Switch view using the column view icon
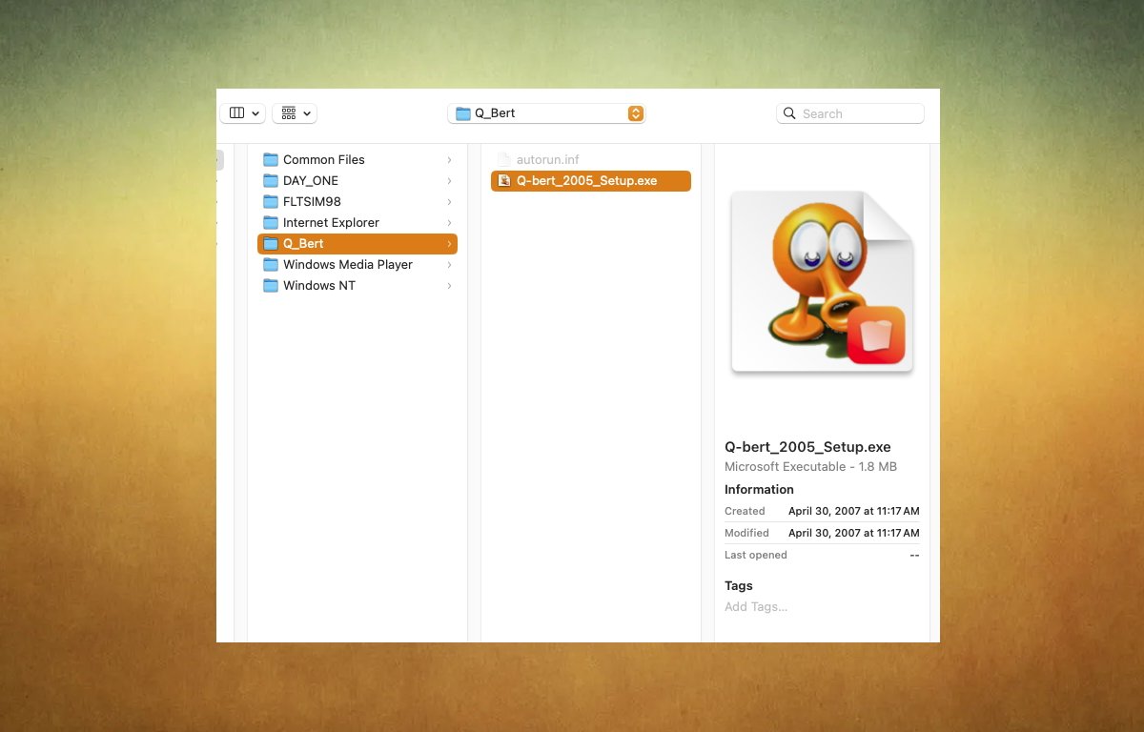Screen dimensions: 1144x732 coord(236,113)
